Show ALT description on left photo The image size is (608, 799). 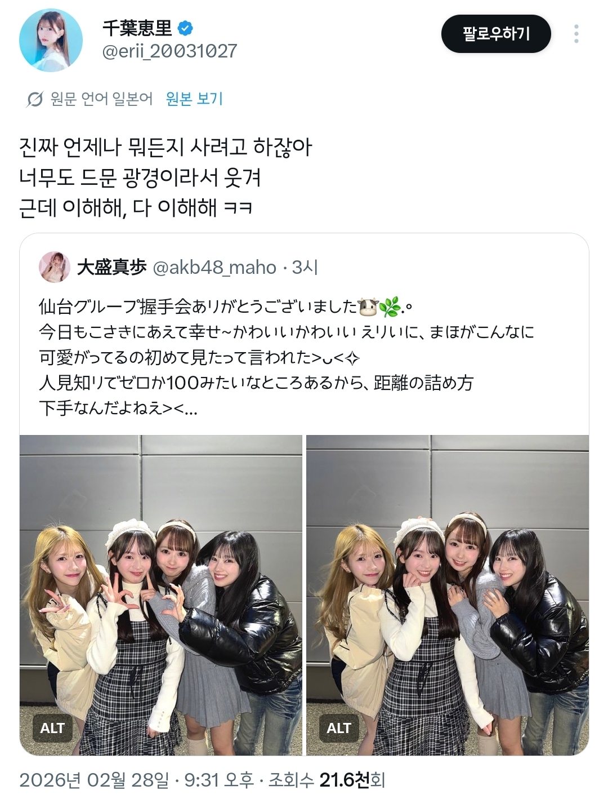pyautogui.click(x=52, y=728)
